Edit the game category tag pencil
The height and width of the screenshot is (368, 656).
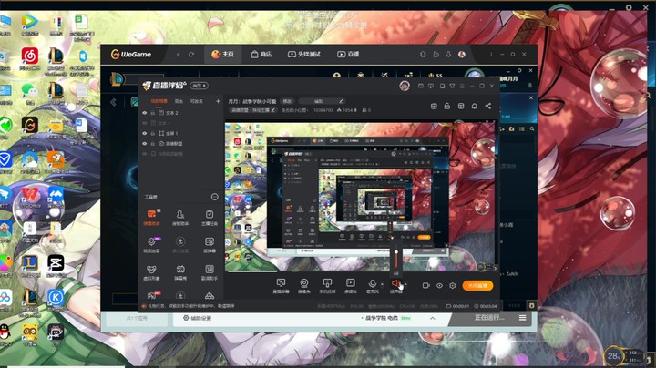pyautogui.click(x=272, y=110)
